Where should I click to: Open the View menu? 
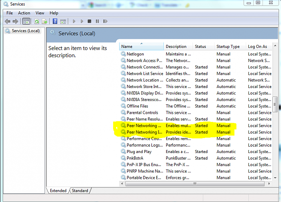40,13
